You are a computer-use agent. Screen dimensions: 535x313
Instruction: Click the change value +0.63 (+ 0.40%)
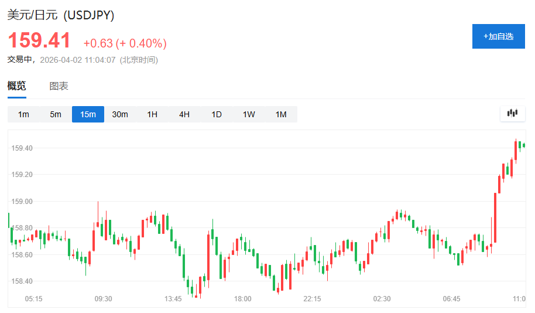point(125,43)
